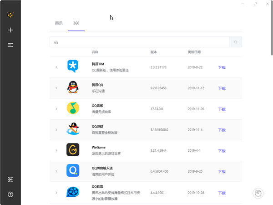
Task: Download QQ音乐 via 下载 link
Action: tap(222, 109)
